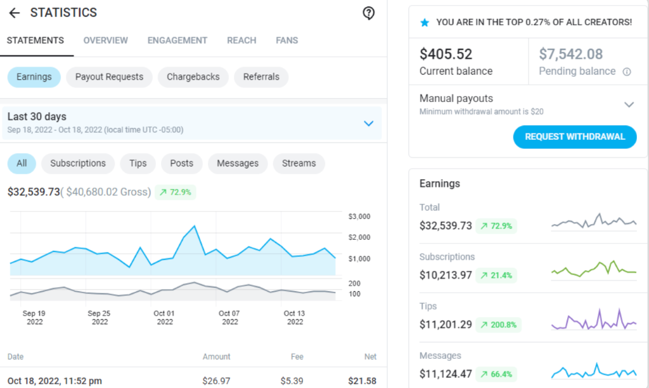Enable the Streams earnings filter
The width and height of the screenshot is (649, 388).
[299, 163]
